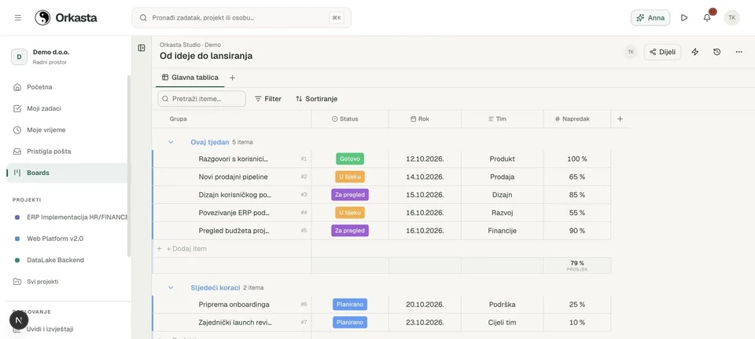Open Svi projekti
The image size is (755, 339).
[67, 282]
